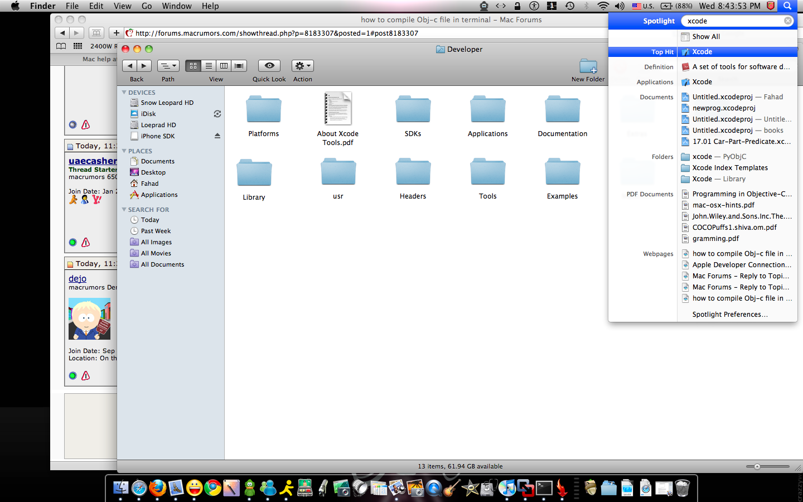Screen dimensions: 803x502
Task: Click the New Folder toolbar icon
Action: pyautogui.click(x=588, y=66)
